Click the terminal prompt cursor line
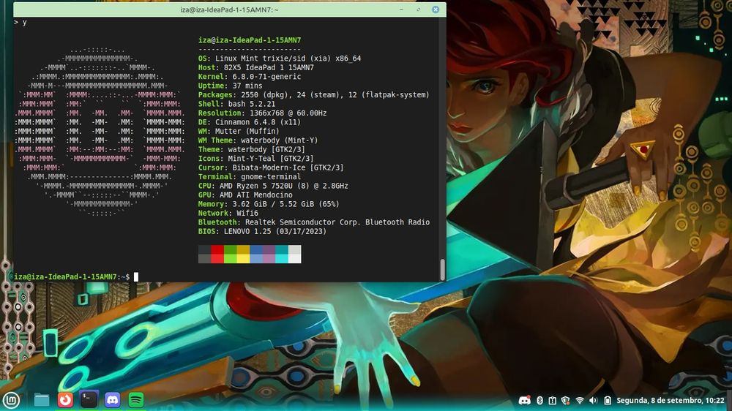Screen dimensions: 732x411 (x=76, y=276)
